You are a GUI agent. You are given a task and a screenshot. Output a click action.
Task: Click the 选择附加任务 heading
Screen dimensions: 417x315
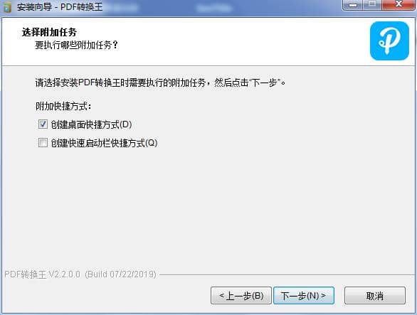click(50, 32)
